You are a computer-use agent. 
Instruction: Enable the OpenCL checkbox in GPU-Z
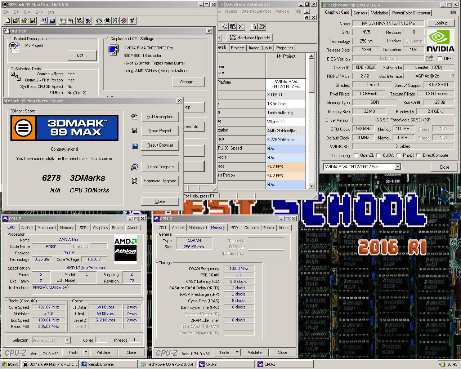click(x=356, y=155)
